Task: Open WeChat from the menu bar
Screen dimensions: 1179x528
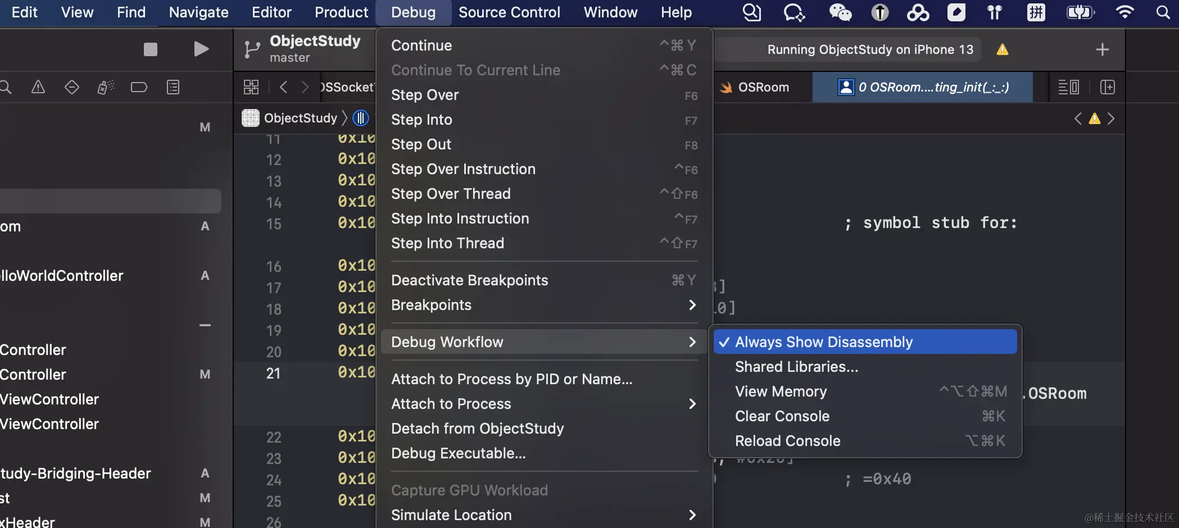Action: pos(841,12)
